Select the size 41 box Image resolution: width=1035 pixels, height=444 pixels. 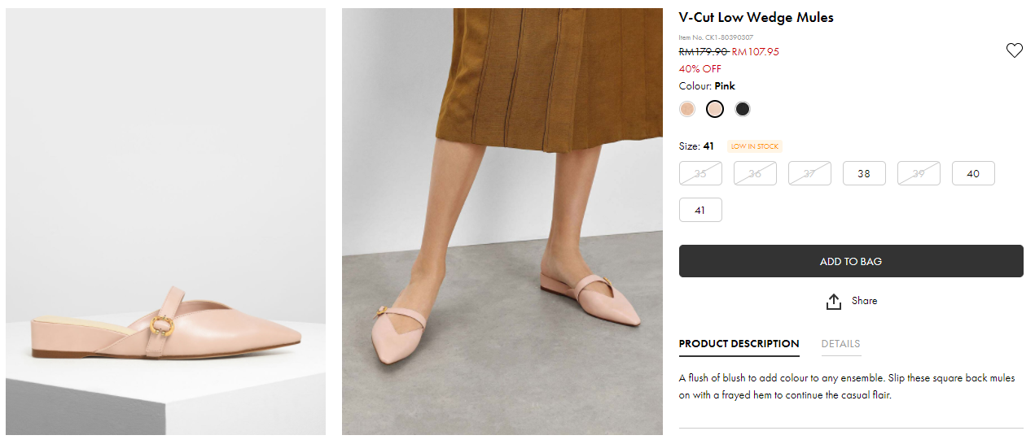click(x=700, y=210)
